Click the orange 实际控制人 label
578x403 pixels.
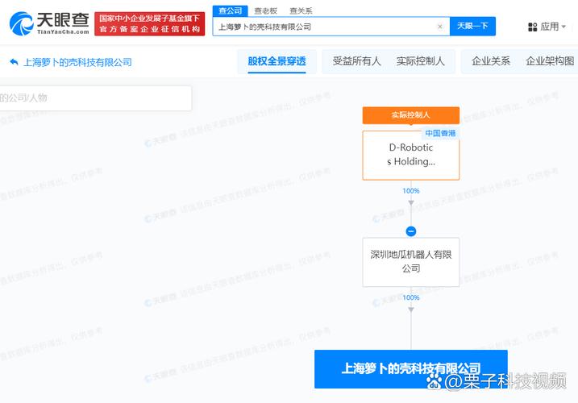(411, 115)
